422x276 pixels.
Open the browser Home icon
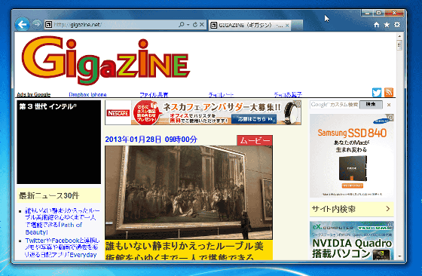point(376,25)
